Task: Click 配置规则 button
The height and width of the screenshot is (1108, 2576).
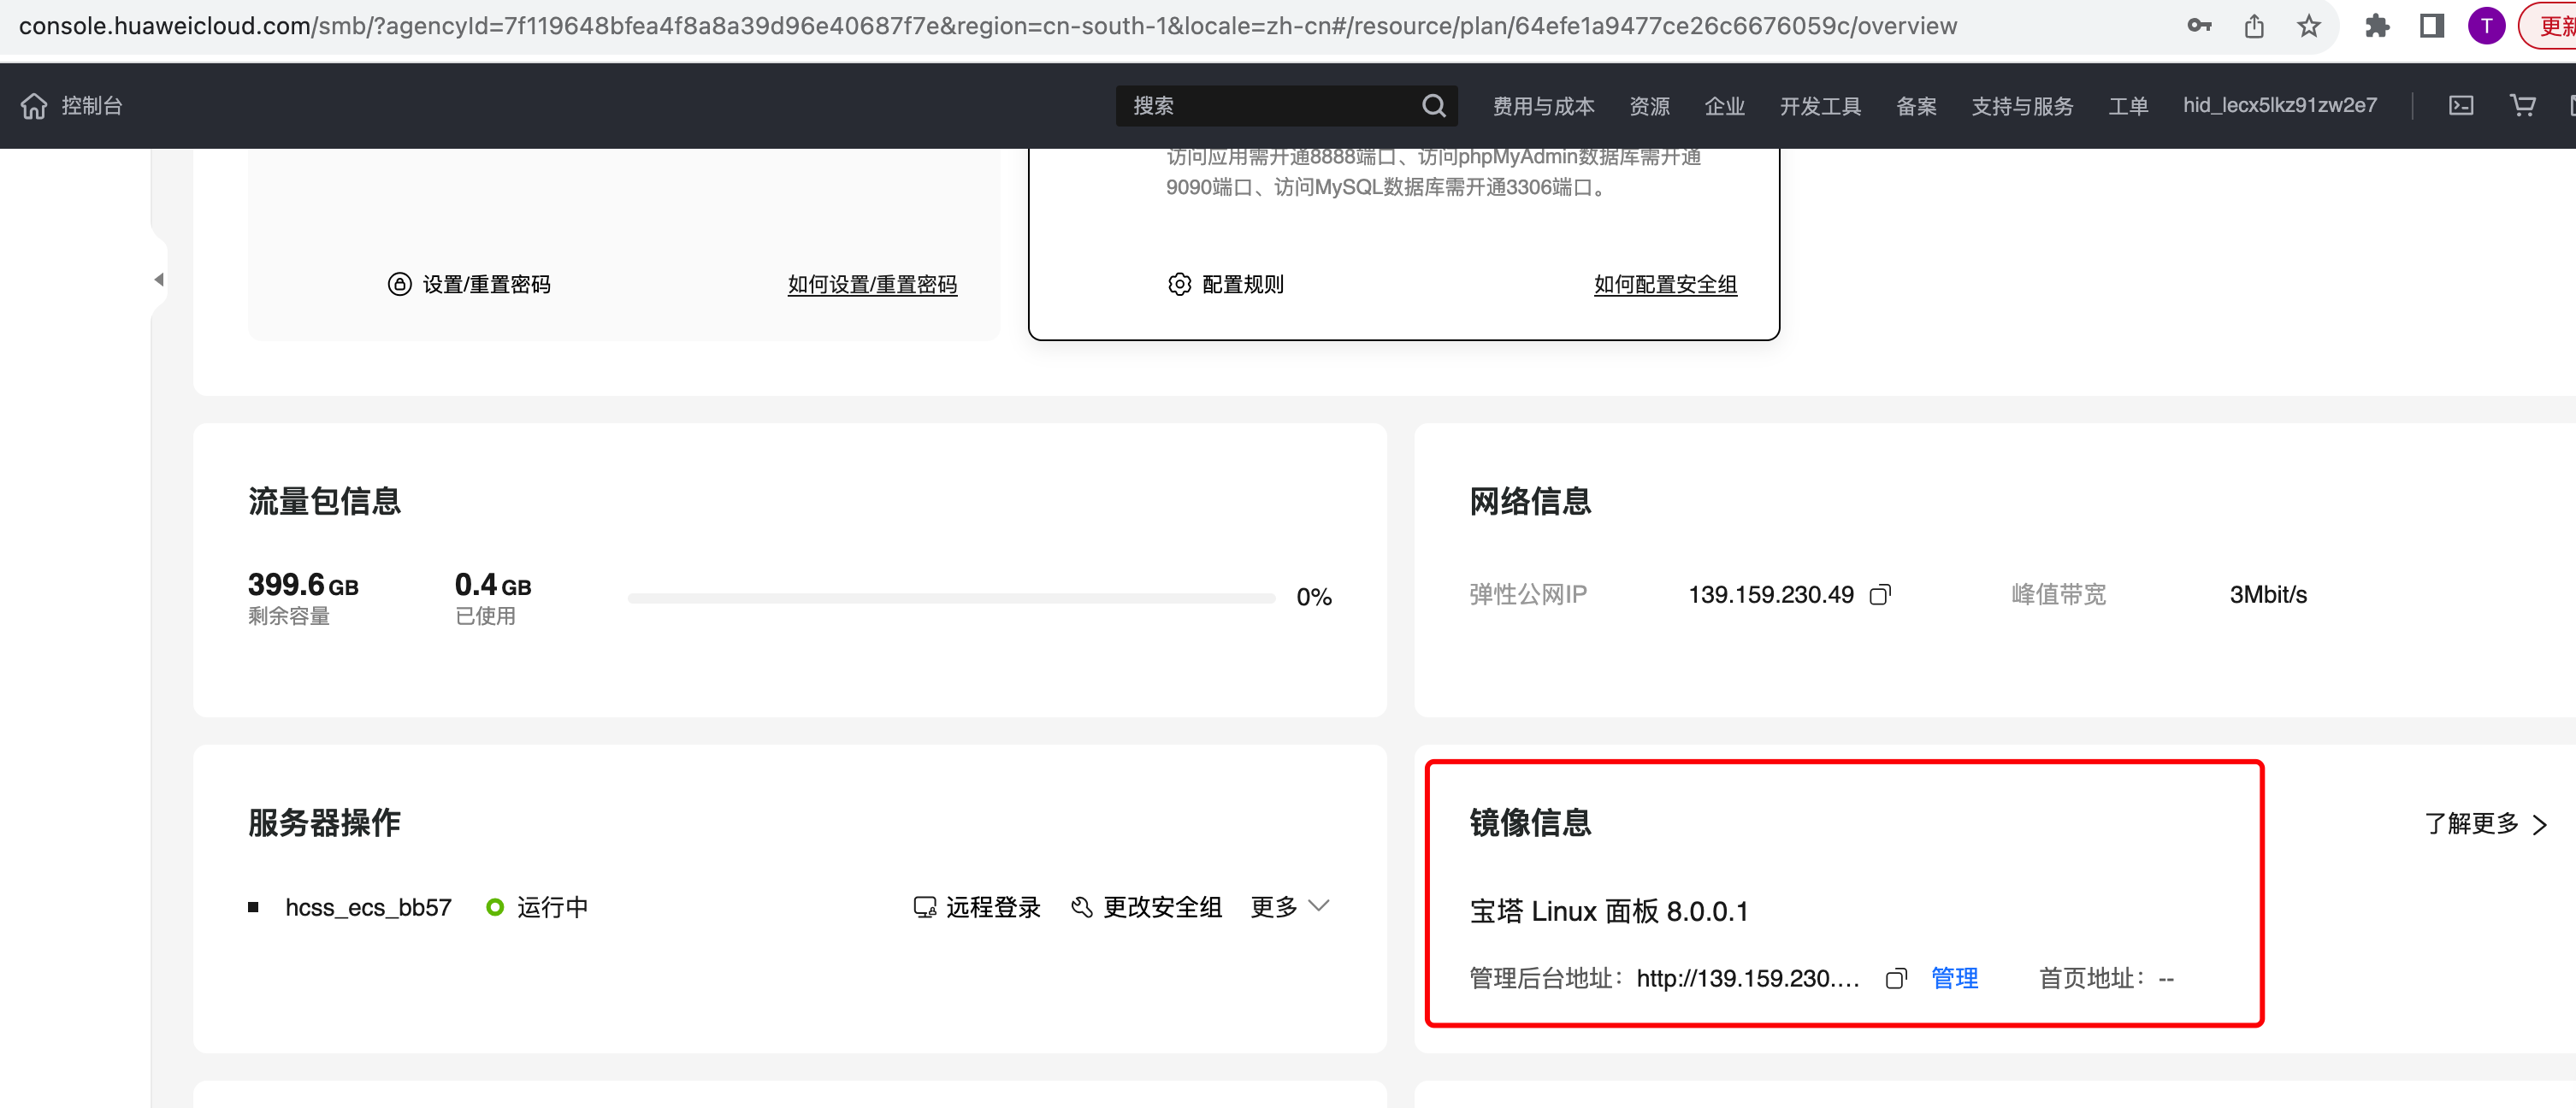Action: point(1225,285)
